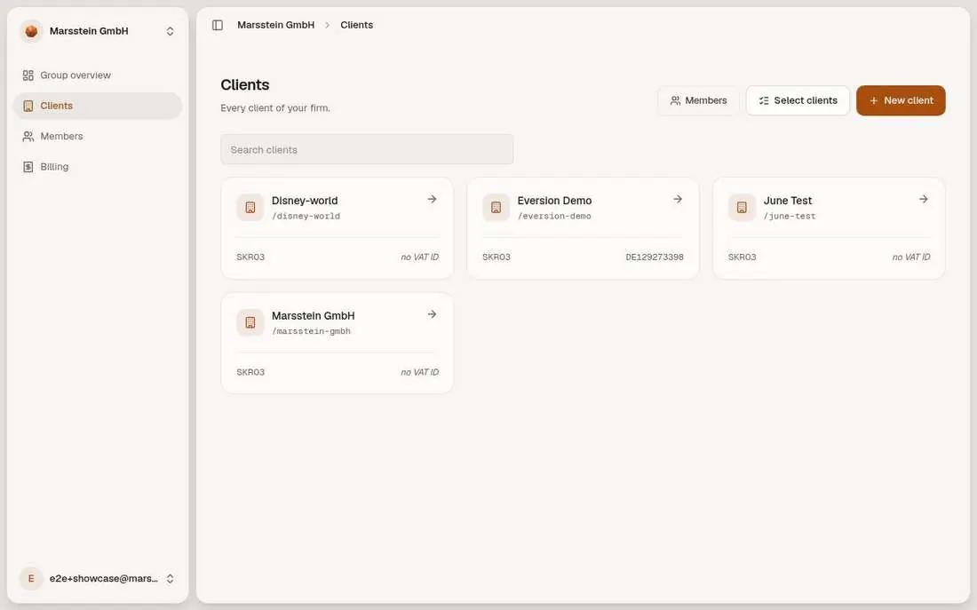Click the Eversion Demo client name

[x=554, y=201]
